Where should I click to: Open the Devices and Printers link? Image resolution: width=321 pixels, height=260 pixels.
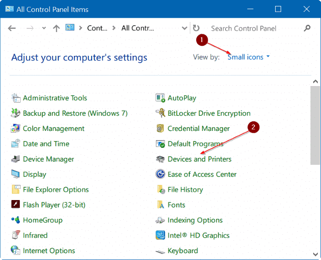199,159
